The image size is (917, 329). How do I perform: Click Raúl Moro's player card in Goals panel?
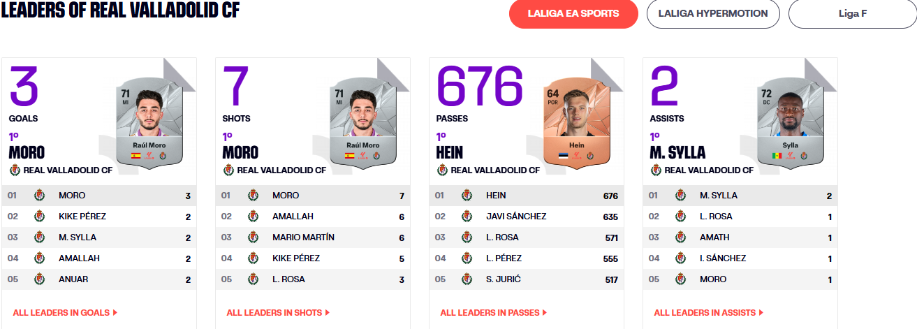coord(147,124)
